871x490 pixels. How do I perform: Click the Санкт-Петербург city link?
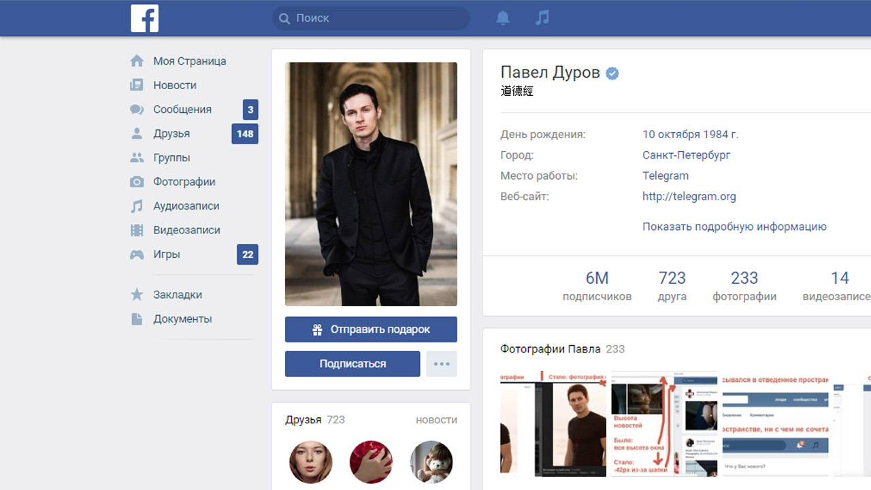(x=687, y=155)
